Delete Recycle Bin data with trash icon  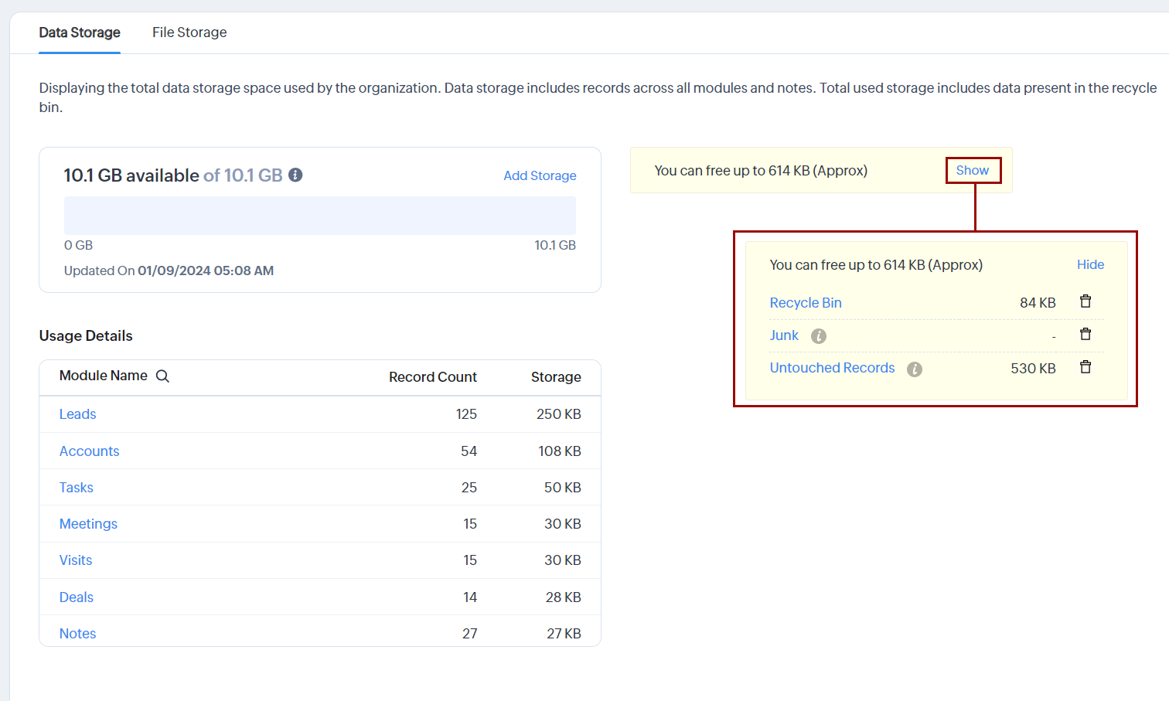point(1085,301)
